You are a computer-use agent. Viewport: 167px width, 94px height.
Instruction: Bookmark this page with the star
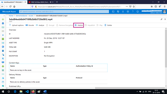134,6
